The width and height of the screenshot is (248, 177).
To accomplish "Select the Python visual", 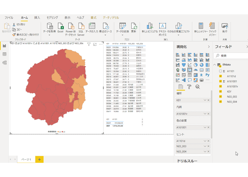I will coord(207,75).
